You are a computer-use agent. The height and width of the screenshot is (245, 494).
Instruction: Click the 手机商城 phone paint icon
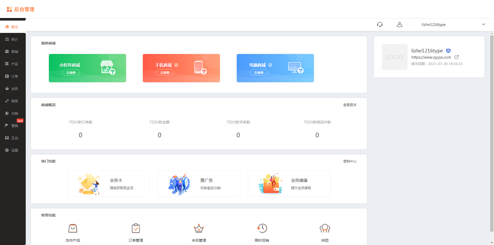(200, 68)
